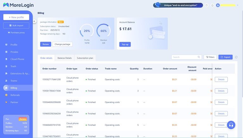Screen dimensions: 243x138
Task: Switch to the Subscription plan tab
Action: coord(85,58)
